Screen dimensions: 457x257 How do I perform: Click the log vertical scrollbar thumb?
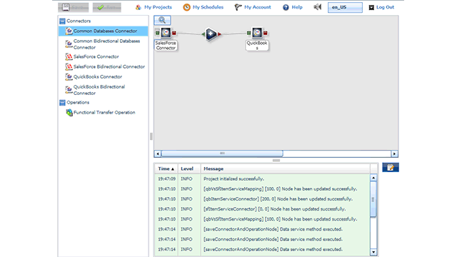[x=373, y=200]
